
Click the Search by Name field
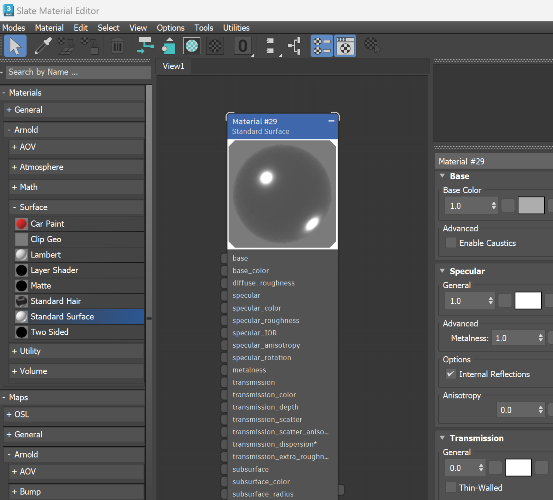78,72
